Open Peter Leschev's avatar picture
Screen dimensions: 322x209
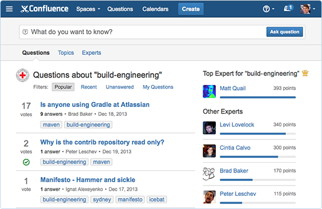point(210,197)
